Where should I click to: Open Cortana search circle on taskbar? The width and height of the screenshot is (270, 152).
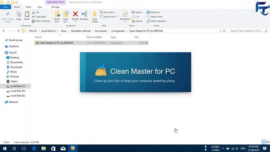[14, 148]
